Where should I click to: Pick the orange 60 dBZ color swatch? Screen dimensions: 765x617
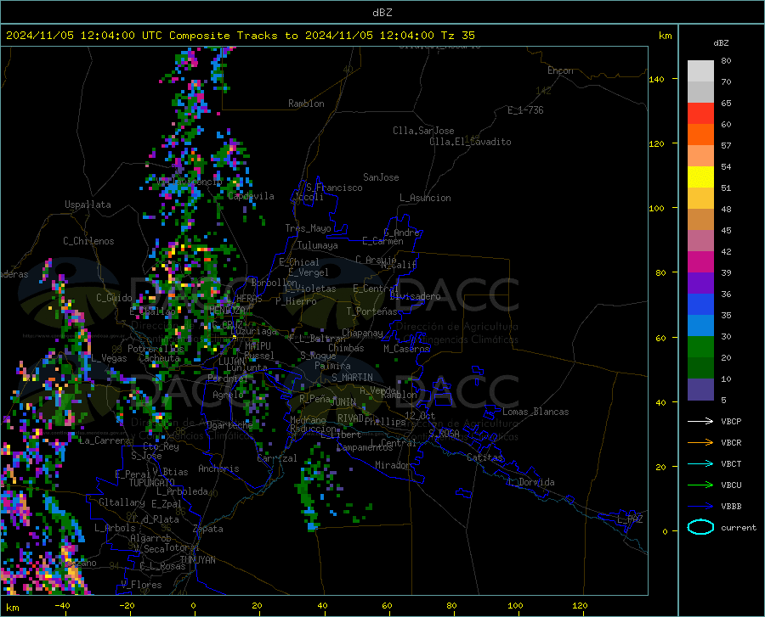click(x=700, y=135)
